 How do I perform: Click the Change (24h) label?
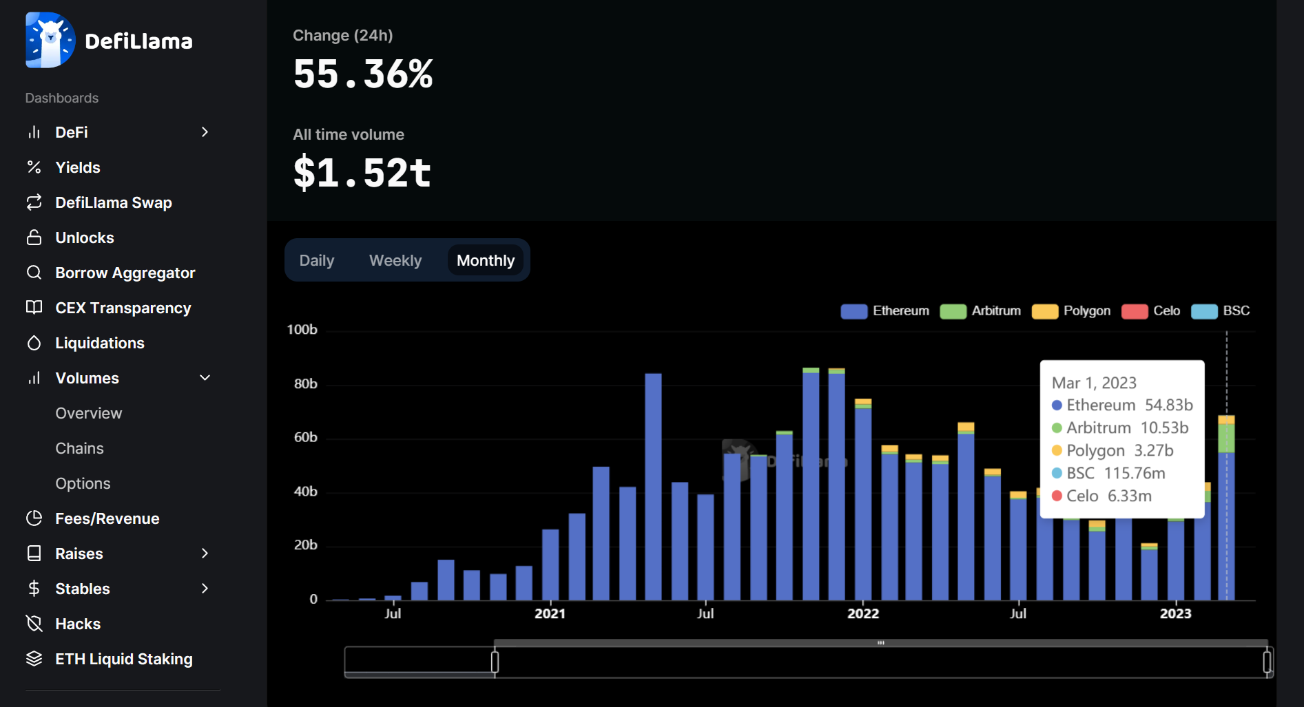click(x=343, y=35)
